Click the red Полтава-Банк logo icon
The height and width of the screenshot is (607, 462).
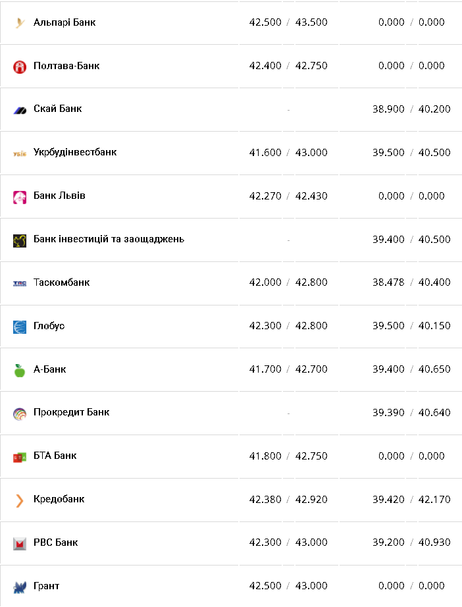pos(20,66)
